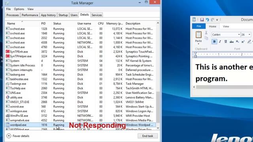The image size is (253, 142).
Task: Select the taskhostex.exe row
Action: click(81, 79)
